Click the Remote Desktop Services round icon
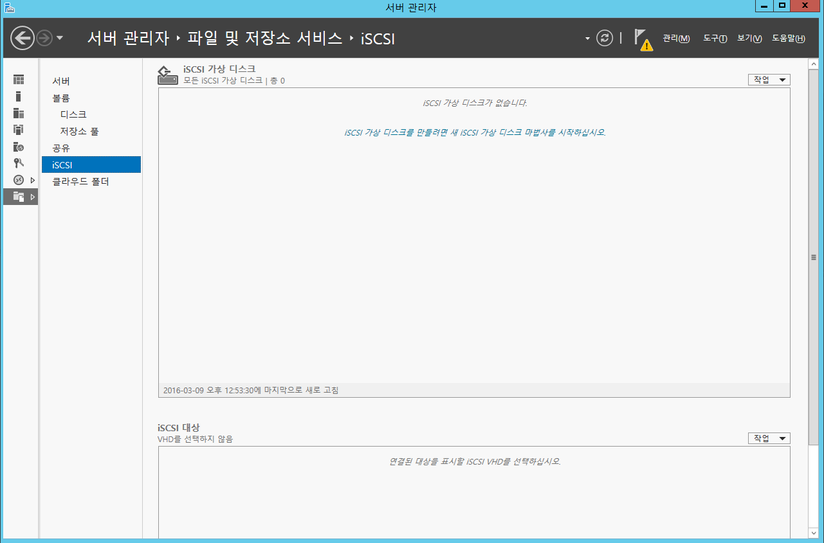The image size is (824, 543). coord(19,180)
